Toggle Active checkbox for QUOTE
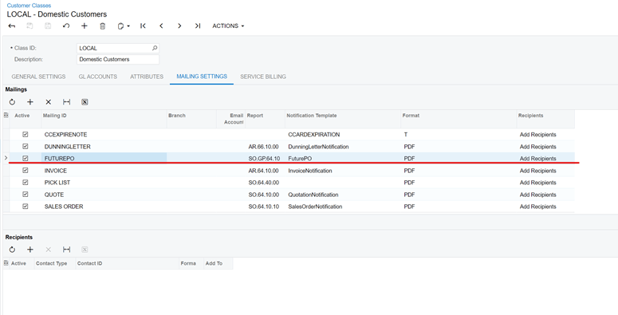The height and width of the screenshot is (315, 618). coord(26,195)
